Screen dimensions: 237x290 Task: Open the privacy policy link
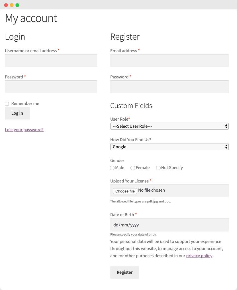[199, 256]
